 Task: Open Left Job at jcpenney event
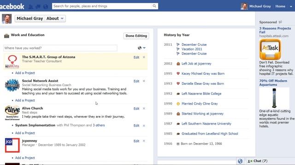[x=196, y=64]
